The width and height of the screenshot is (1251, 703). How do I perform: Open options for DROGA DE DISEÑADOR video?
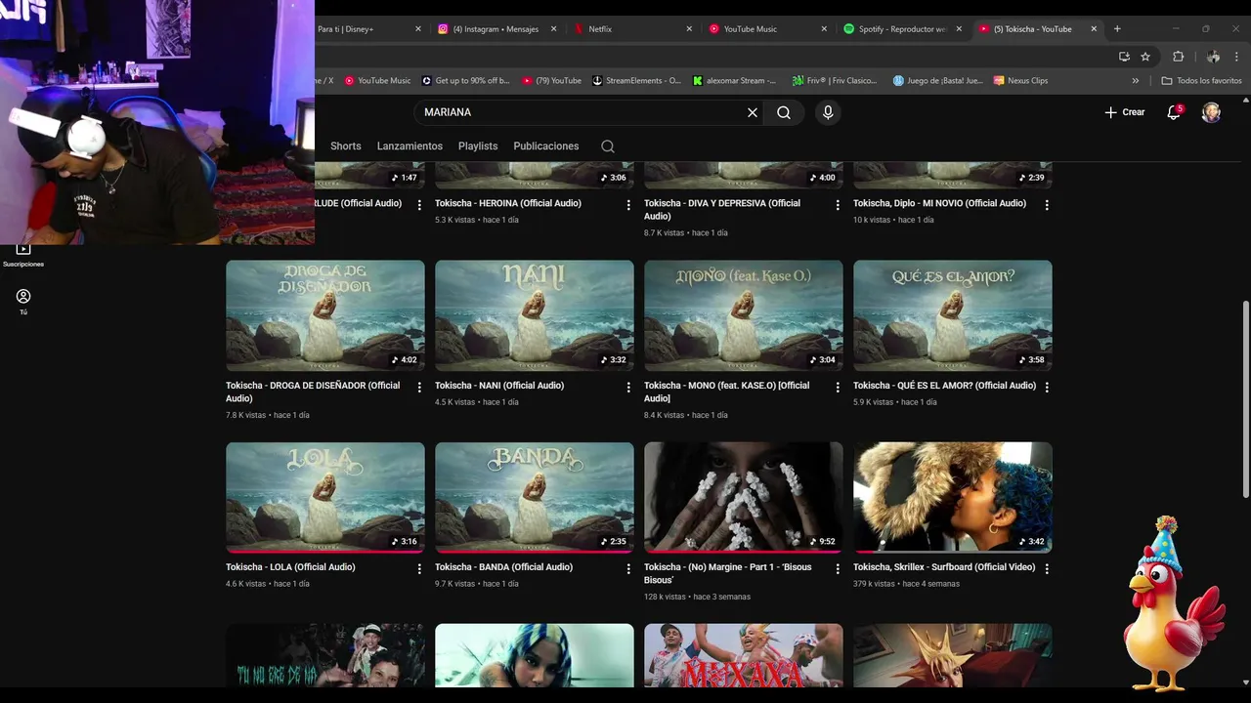tap(419, 388)
